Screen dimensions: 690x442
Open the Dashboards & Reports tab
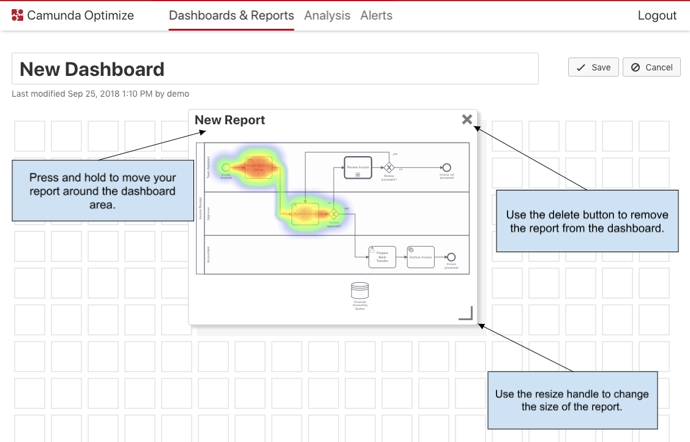tap(231, 15)
